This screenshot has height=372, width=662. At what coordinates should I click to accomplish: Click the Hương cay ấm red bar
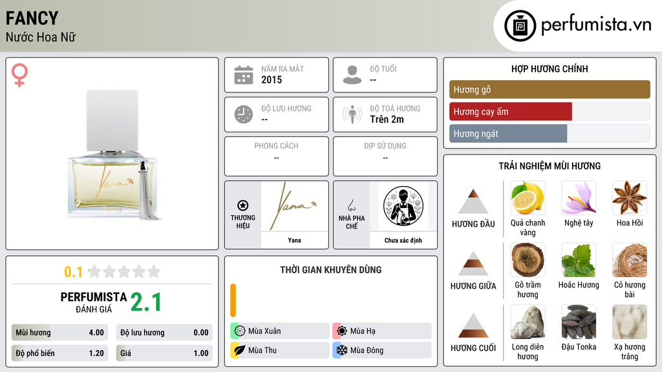[x=511, y=112]
